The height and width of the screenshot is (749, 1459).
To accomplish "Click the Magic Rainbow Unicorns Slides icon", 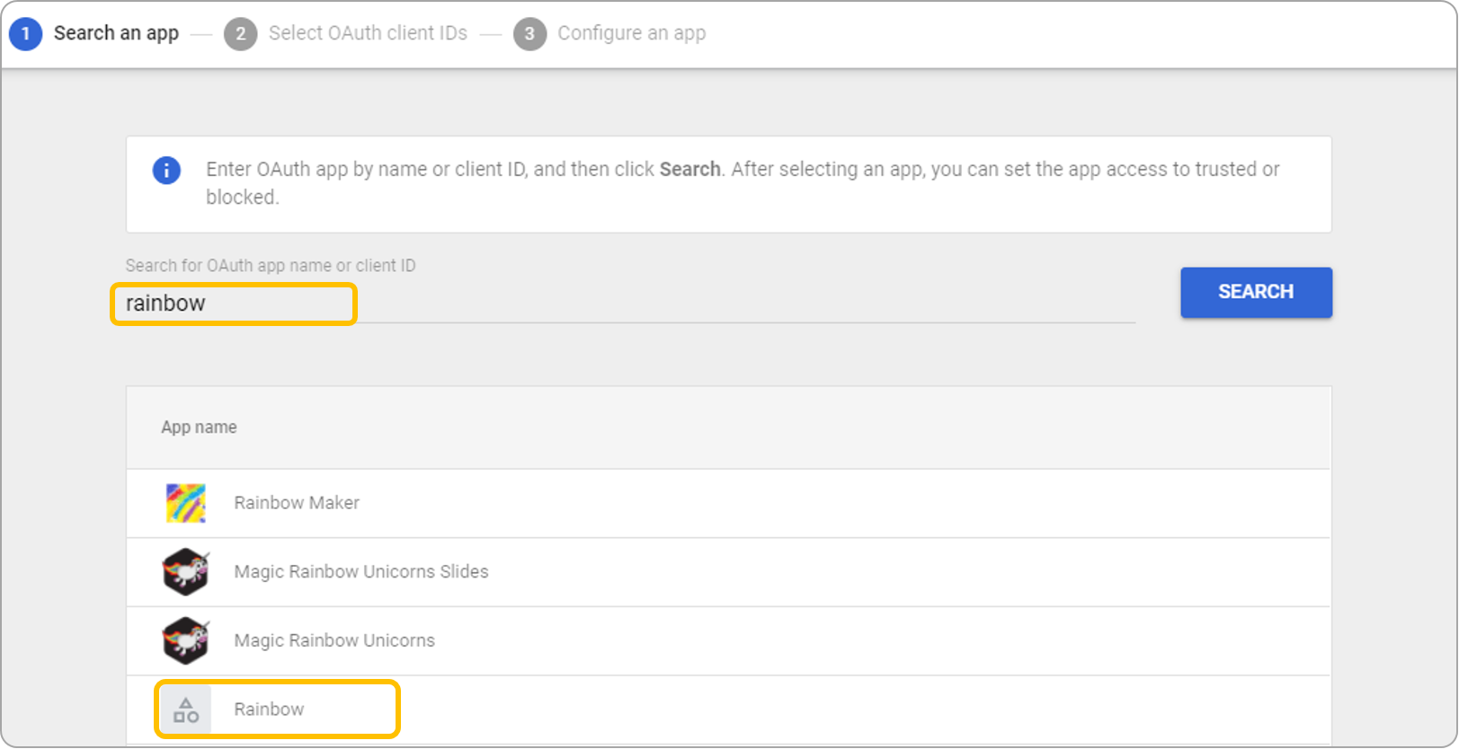I will click(x=186, y=572).
